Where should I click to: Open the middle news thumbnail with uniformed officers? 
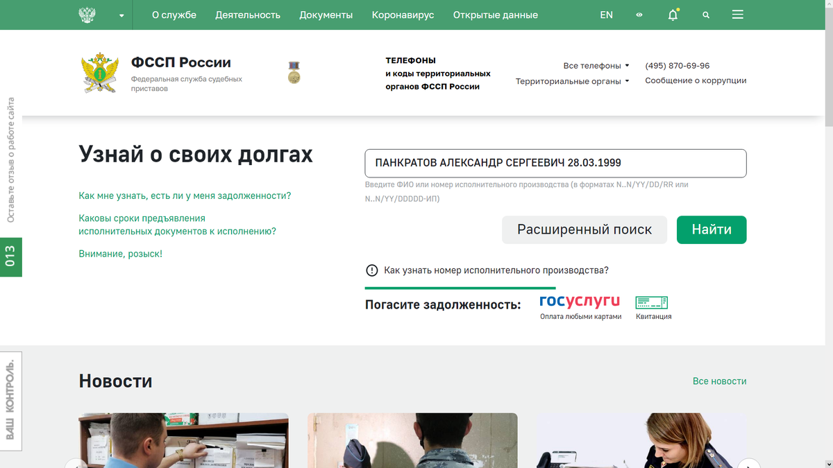pos(412,440)
